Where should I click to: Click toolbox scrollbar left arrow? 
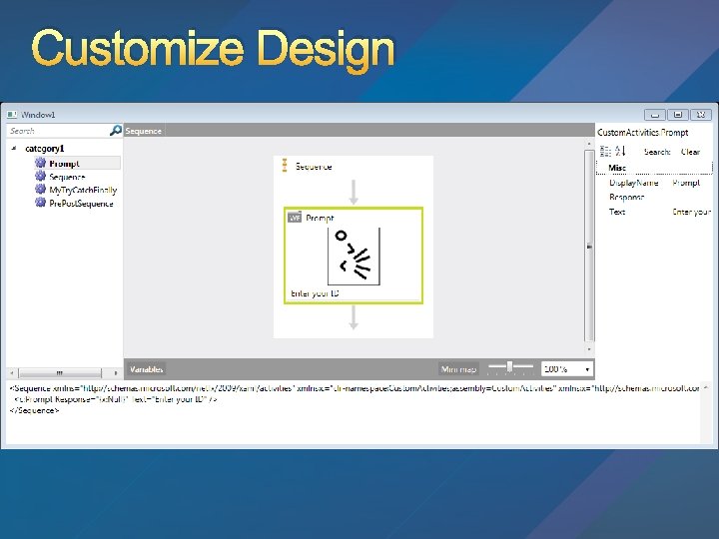click(x=12, y=372)
